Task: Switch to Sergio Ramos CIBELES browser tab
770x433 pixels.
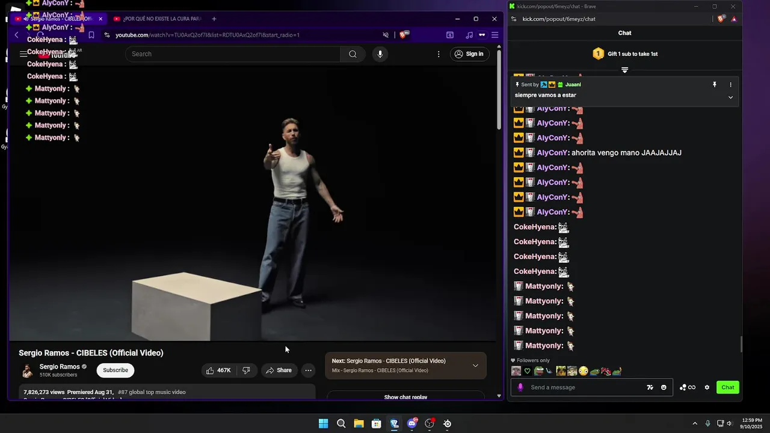Action: coord(58,19)
